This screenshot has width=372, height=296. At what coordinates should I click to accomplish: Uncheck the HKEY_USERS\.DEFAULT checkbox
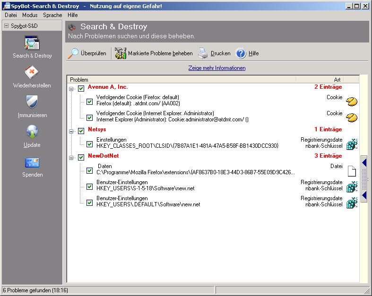pos(89,203)
